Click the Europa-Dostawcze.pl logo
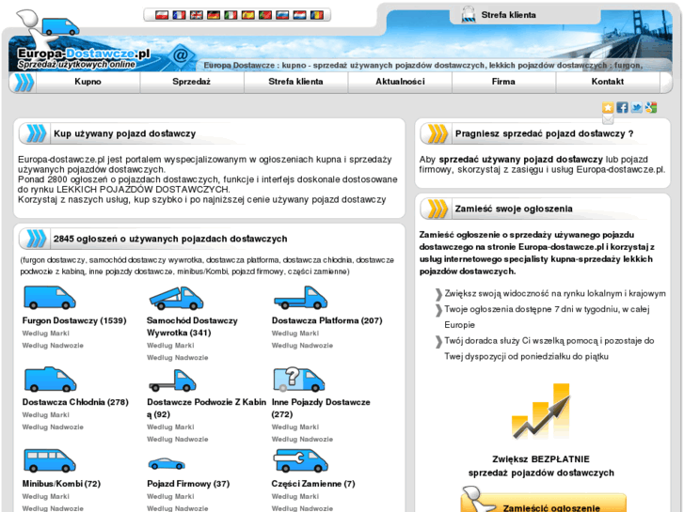Screen dimensions: 684x512 click(x=83, y=58)
